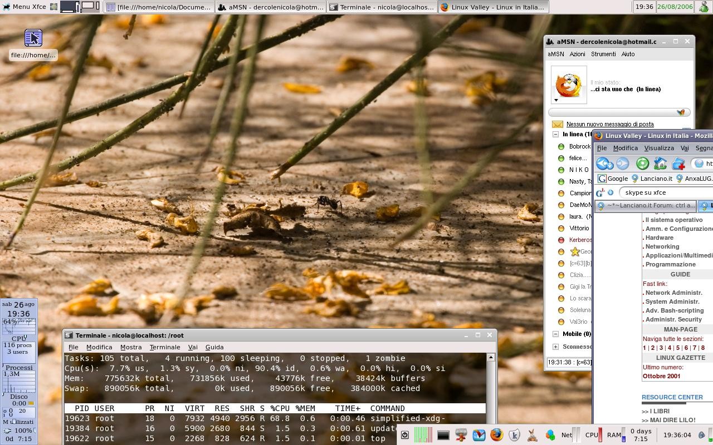This screenshot has width=713, height=445.
Task: Switch to the second workspace in the pager
Action: 90,7
